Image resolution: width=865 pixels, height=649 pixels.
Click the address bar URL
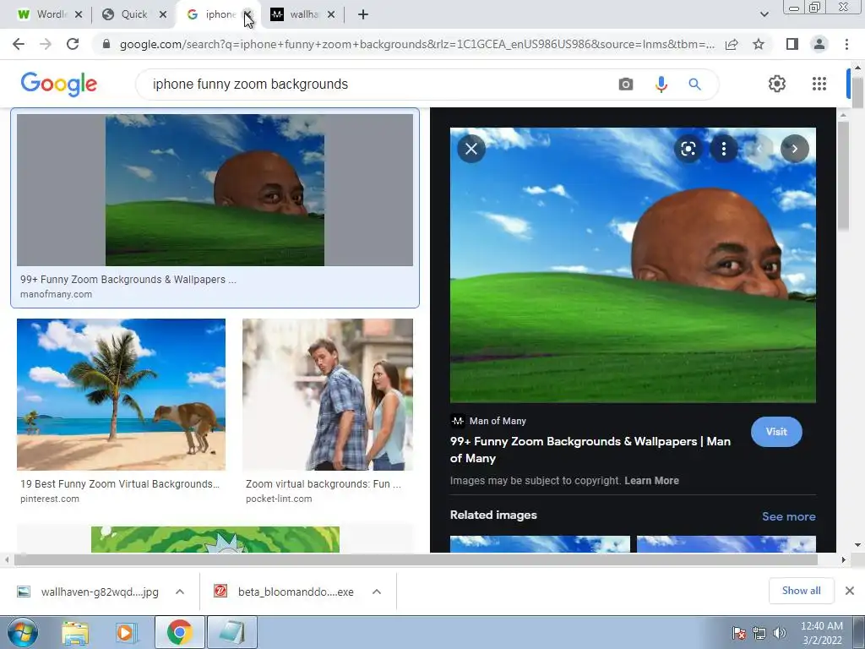pos(416,44)
